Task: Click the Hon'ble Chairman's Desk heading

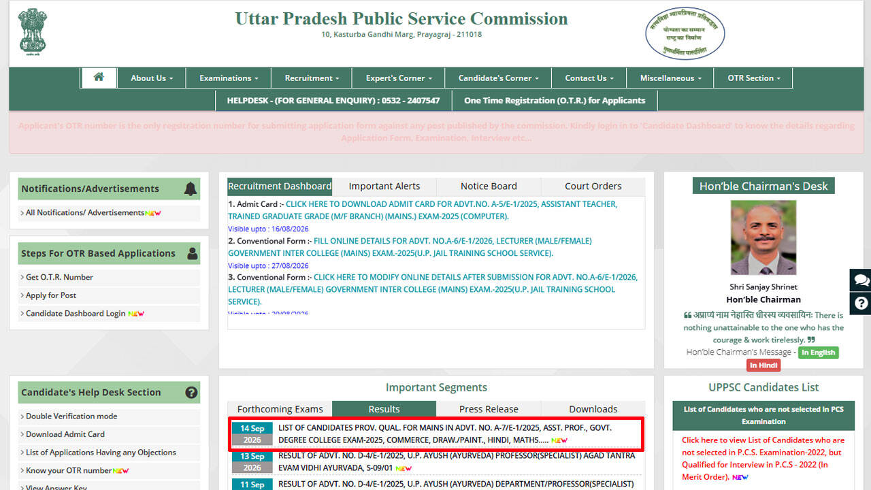Action: click(x=763, y=186)
